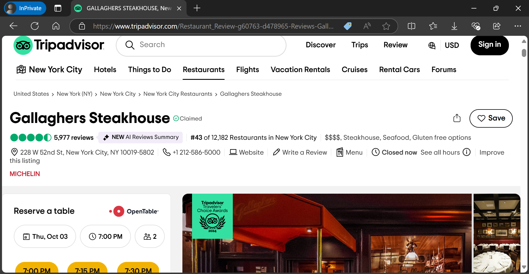Open the restaurant Menu via fork-and-knife icon
The height and width of the screenshot is (274, 529).
340,152
